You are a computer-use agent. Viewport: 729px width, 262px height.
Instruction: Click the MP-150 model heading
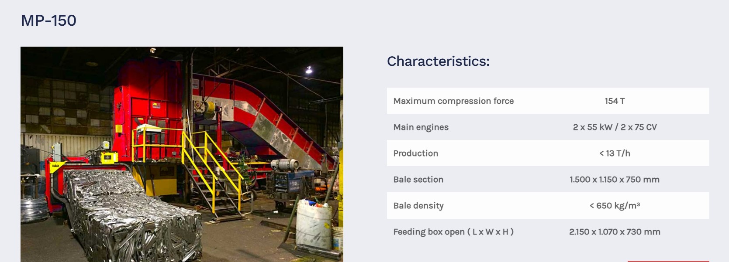click(48, 20)
